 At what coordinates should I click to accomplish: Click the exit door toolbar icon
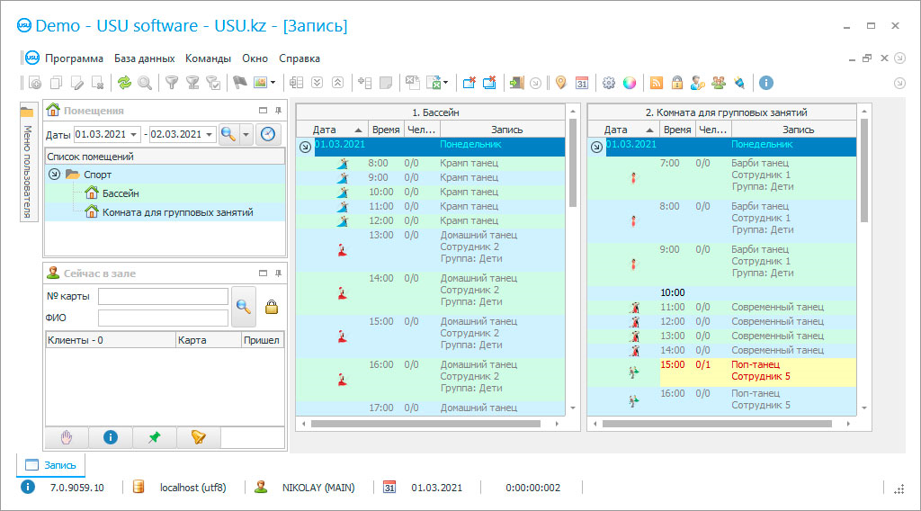pos(516,83)
